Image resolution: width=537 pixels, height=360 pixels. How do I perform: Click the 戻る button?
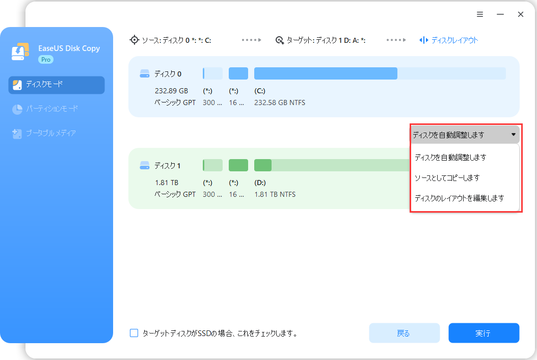[x=404, y=333]
